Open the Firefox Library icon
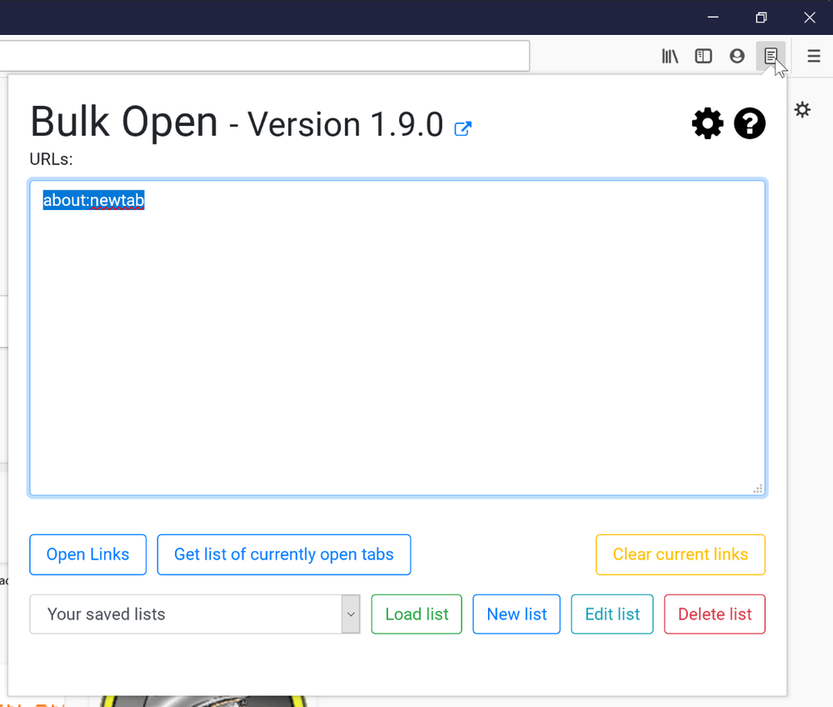This screenshot has height=707, width=833. 670,56
